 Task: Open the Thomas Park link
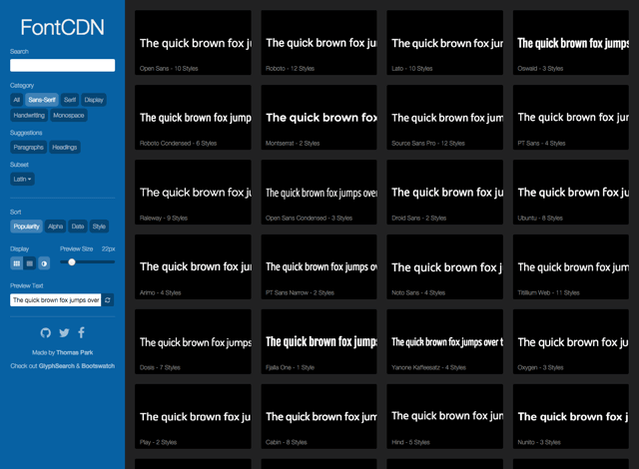[x=75, y=352]
